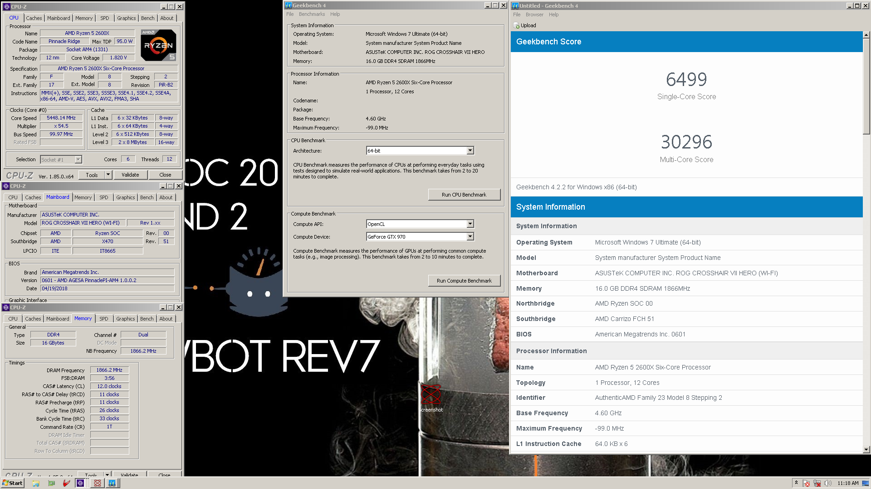871x489 pixels.
Task: Open the Action Center flag icon in the tray
Action: (806, 483)
